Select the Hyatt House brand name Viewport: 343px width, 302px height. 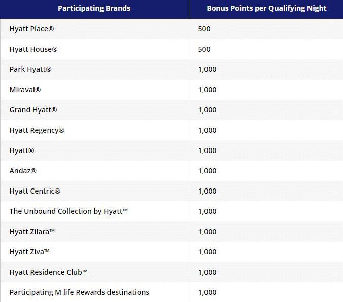(x=33, y=49)
